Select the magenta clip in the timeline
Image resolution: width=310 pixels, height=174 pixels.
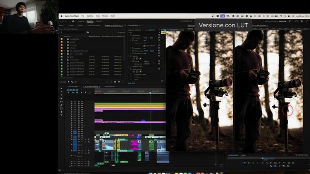pyautogui.click(x=135, y=145)
